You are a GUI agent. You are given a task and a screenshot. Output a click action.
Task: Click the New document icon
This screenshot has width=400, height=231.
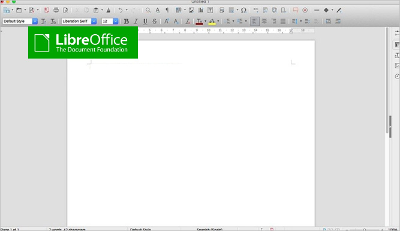[x=7, y=10]
